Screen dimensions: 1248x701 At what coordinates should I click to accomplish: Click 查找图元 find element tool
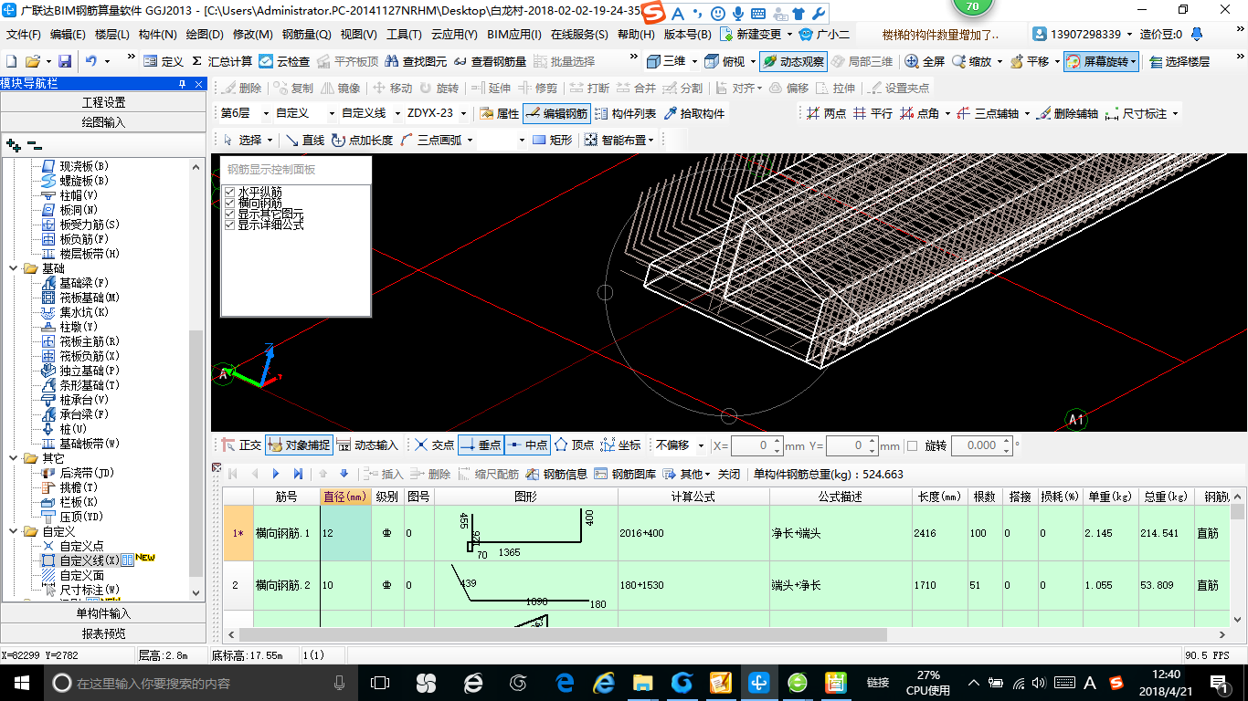pos(417,61)
